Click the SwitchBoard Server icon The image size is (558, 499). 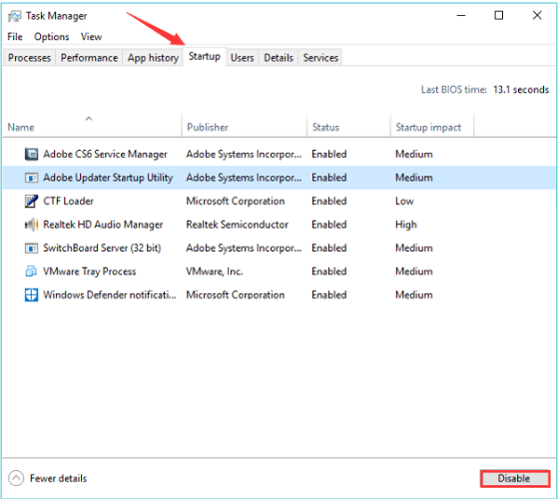31,248
